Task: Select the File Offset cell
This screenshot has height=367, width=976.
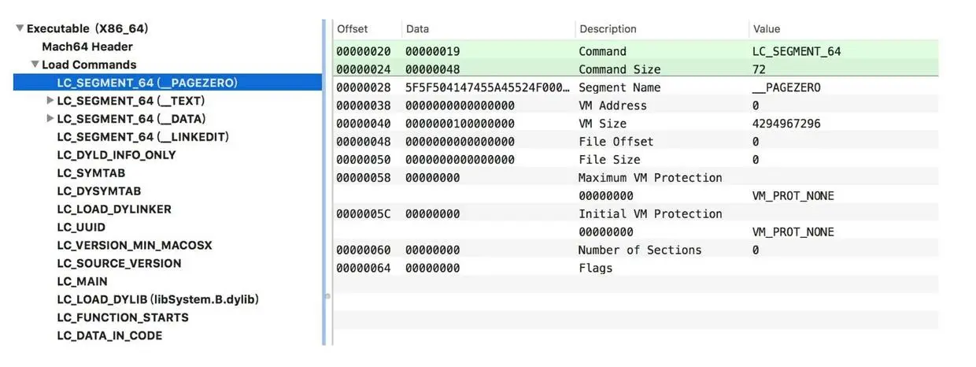Action: click(616, 142)
